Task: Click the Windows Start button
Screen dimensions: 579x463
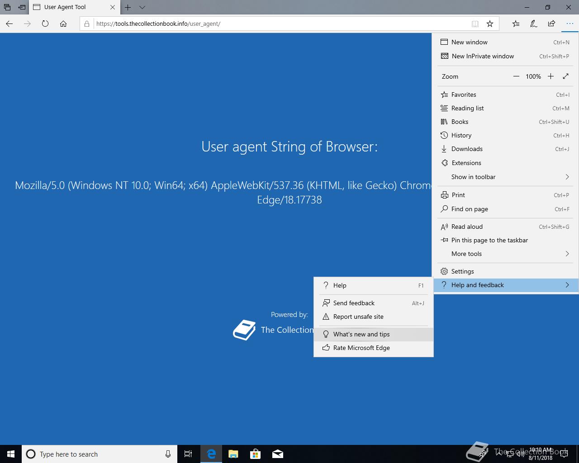Action: click(11, 454)
